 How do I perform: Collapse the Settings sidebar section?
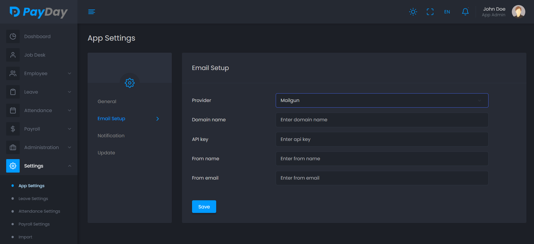(69, 166)
